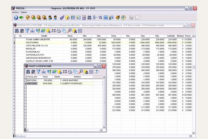The image size is (208, 139).
Task: Click the percent symbol icon in main toolbar
Action: point(100,18)
